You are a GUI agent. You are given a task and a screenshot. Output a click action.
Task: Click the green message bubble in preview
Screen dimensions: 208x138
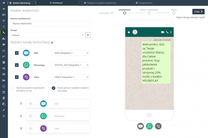point(156,62)
